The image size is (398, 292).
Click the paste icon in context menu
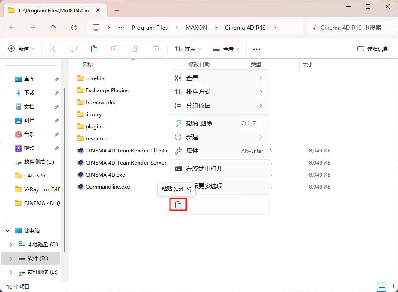[x=178, y=205]
